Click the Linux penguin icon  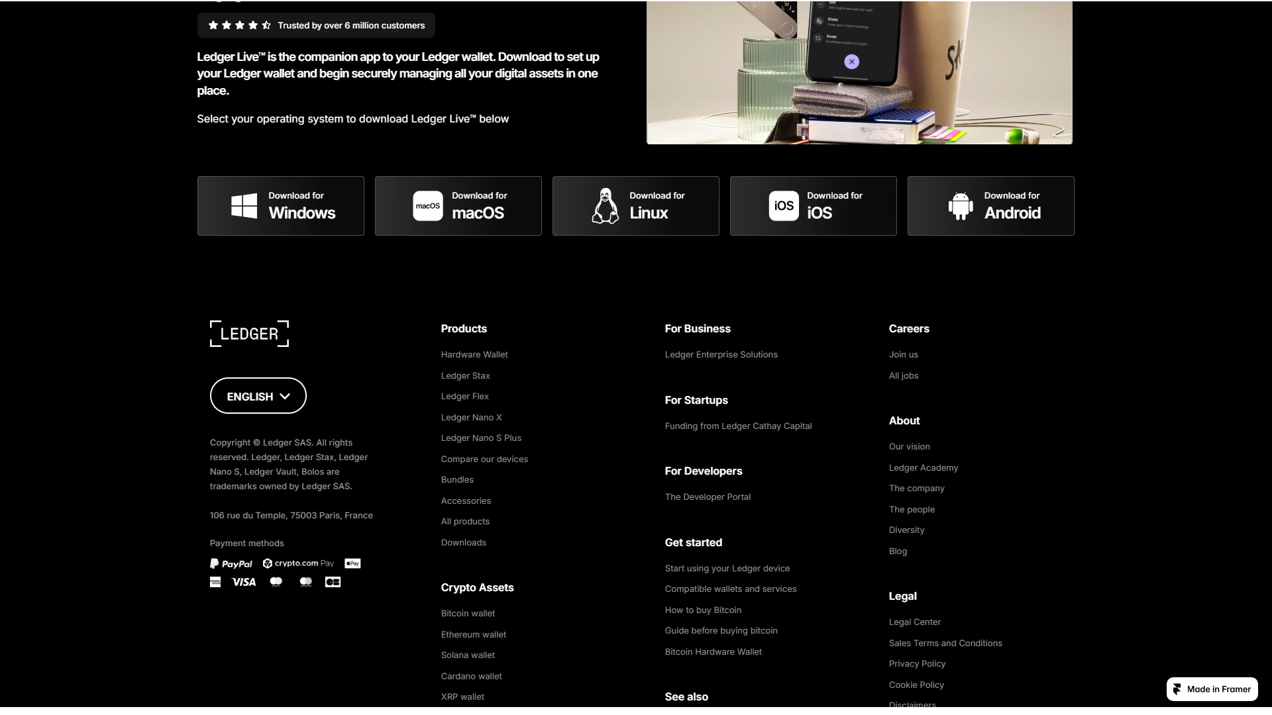tap(605, 206)
